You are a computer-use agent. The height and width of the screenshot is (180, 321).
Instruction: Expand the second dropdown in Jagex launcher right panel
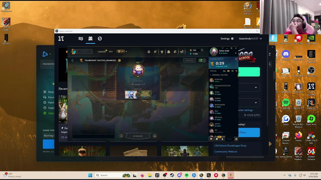click(256, 102)
